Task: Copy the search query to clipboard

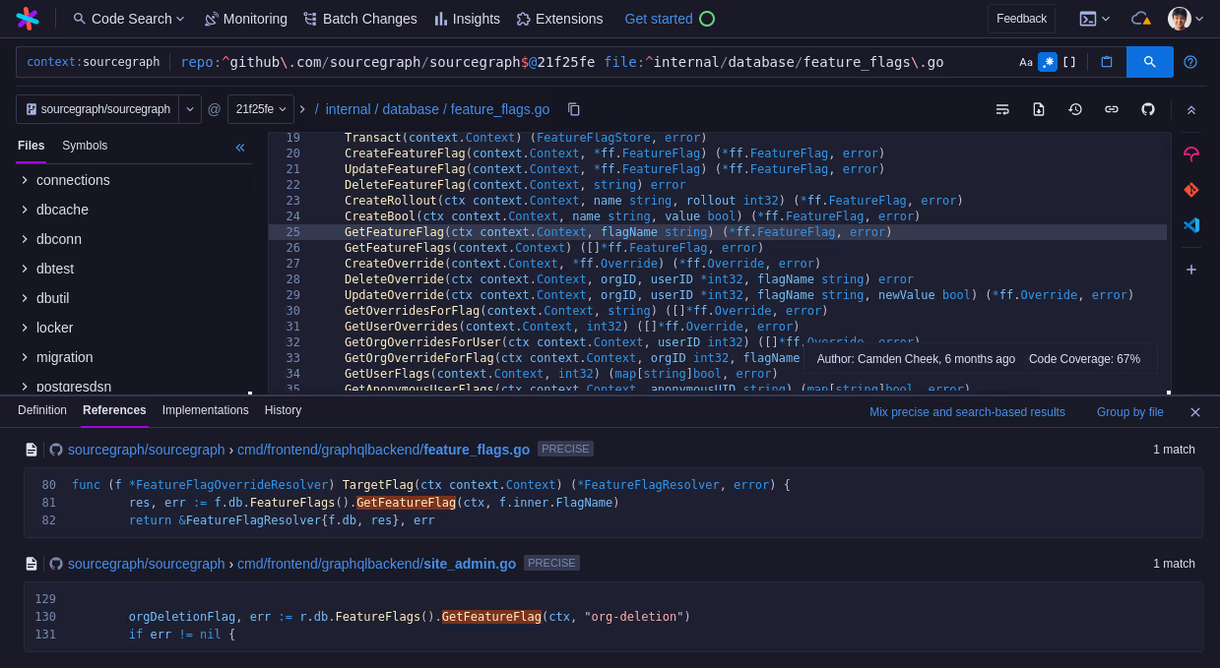Action: pos(1107,62)
